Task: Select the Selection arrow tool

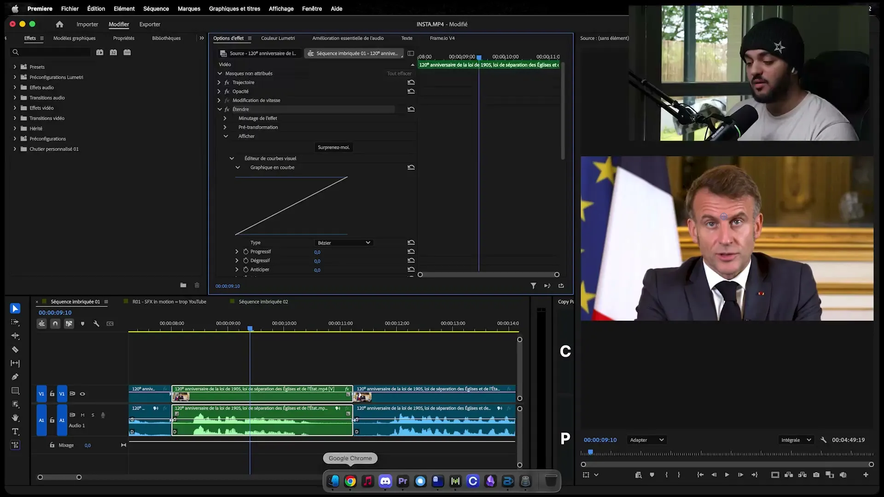Action: [x=15, y=308]
